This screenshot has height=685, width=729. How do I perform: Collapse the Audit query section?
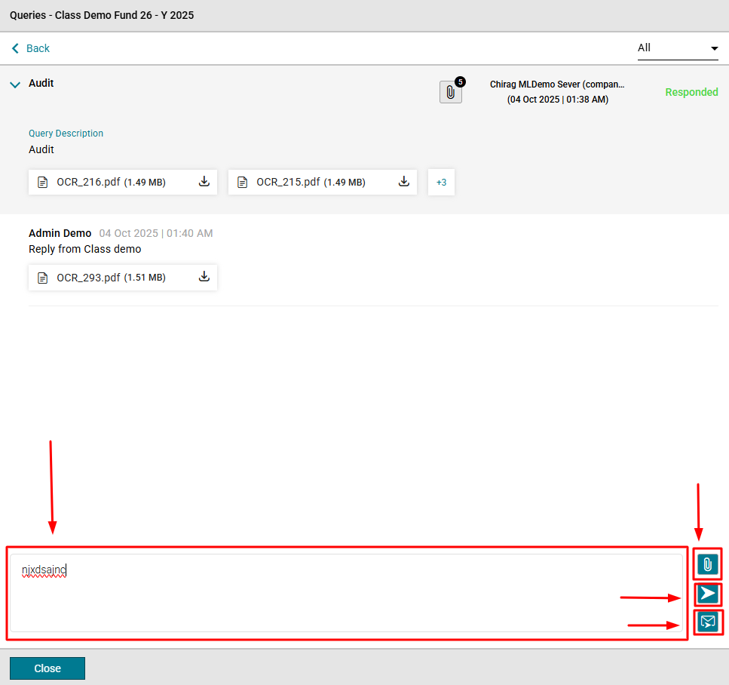tap(14, 85)
